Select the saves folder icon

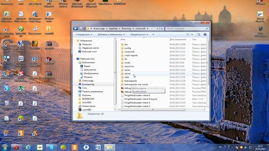(122, 70)
